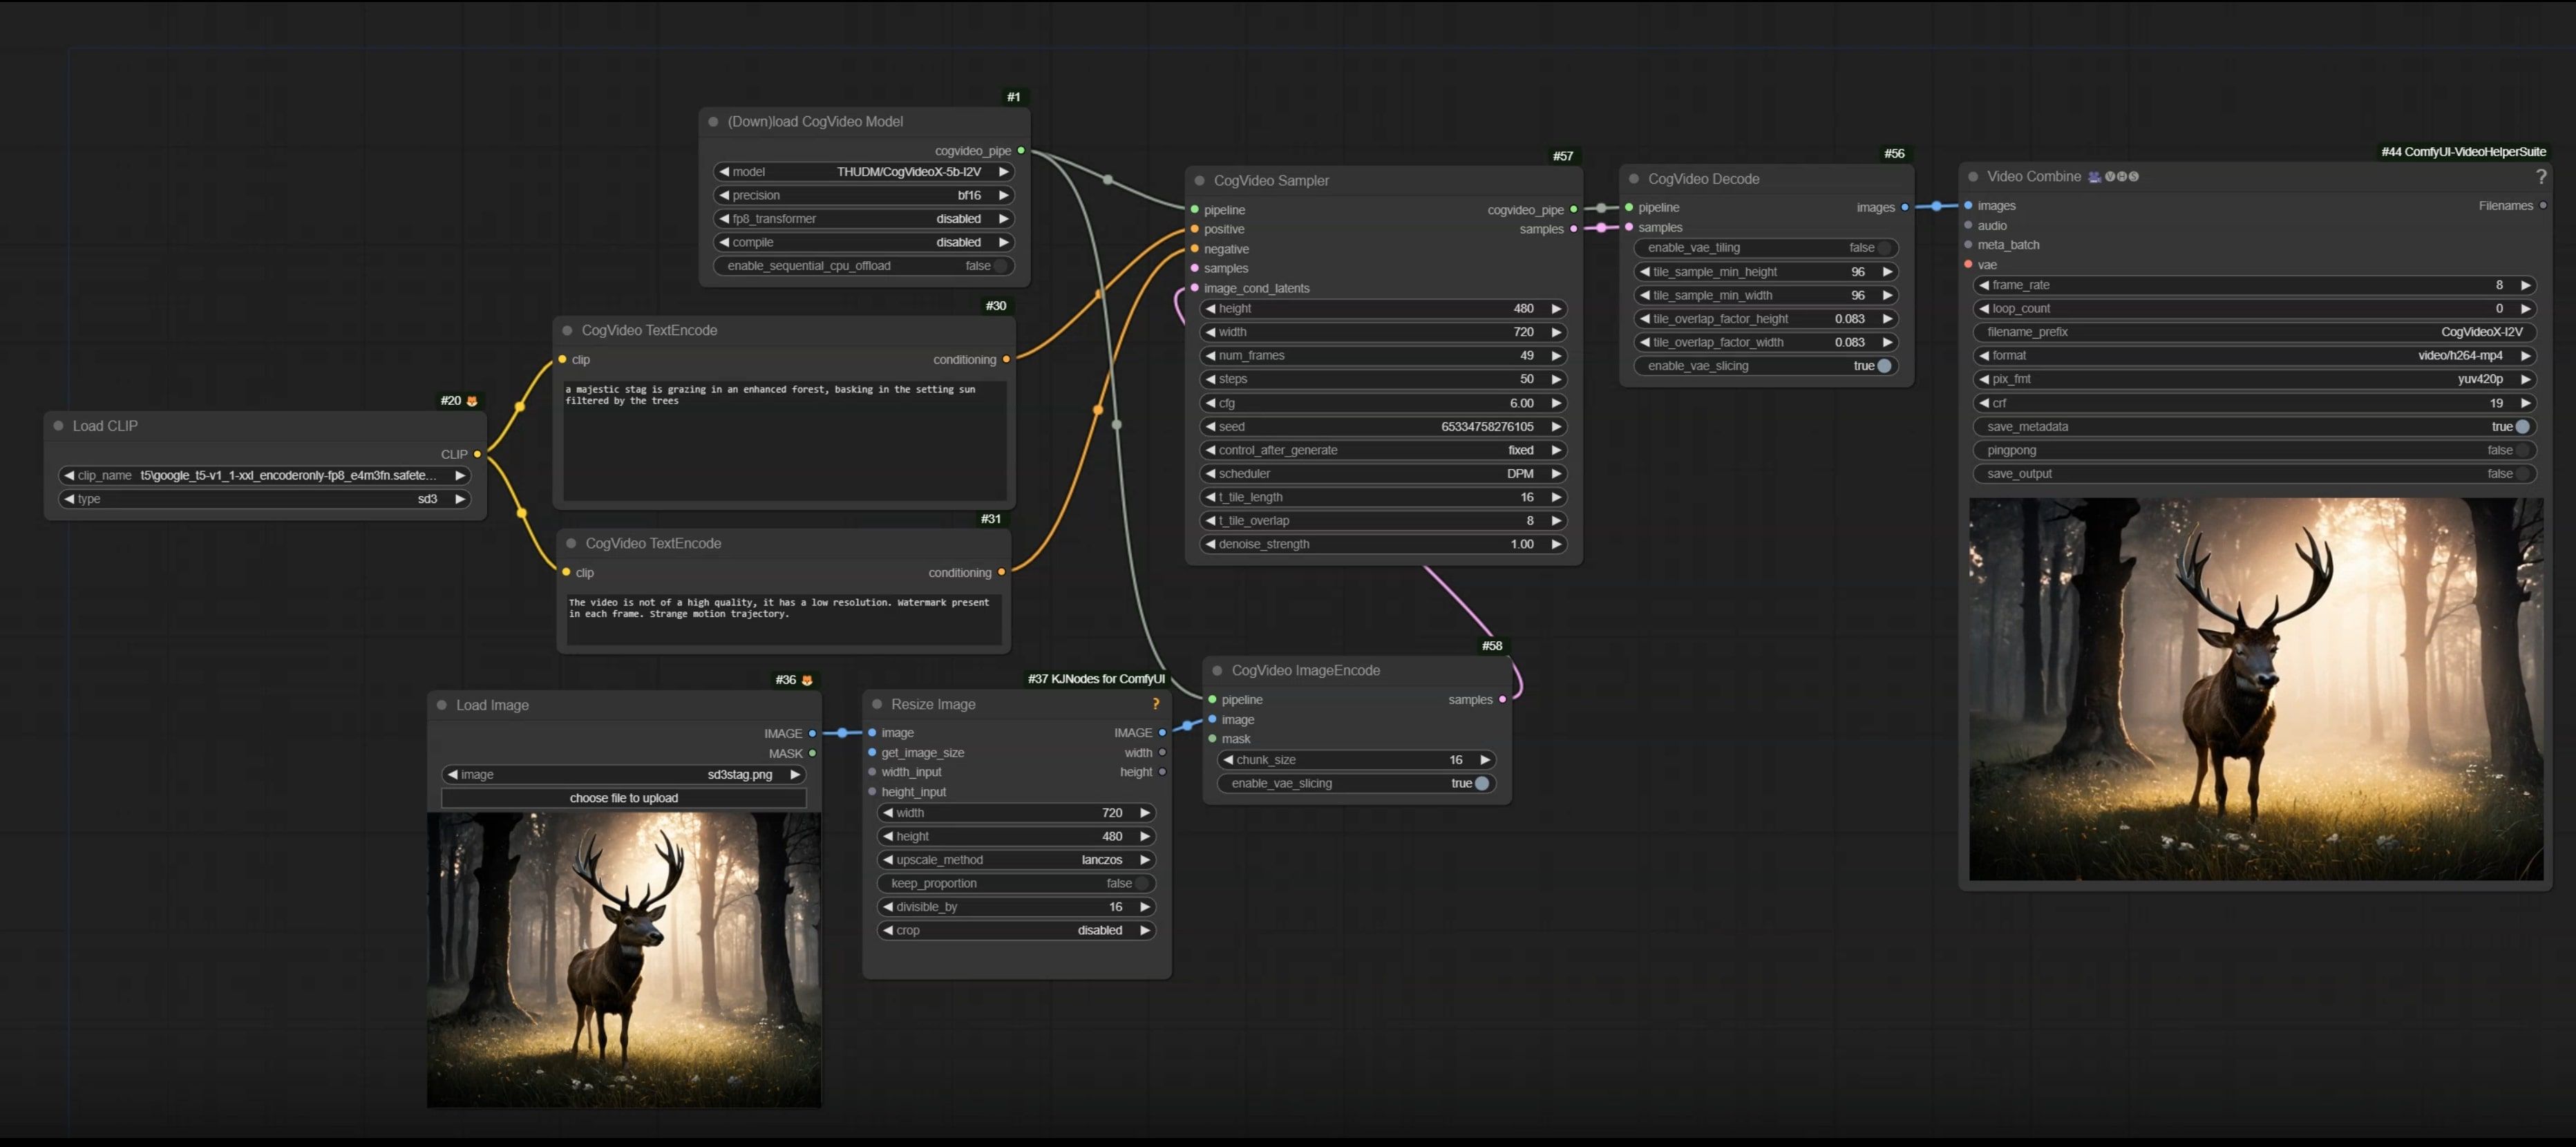Click the cogvideo_pipe output socket on model loader

point(1021,151)
